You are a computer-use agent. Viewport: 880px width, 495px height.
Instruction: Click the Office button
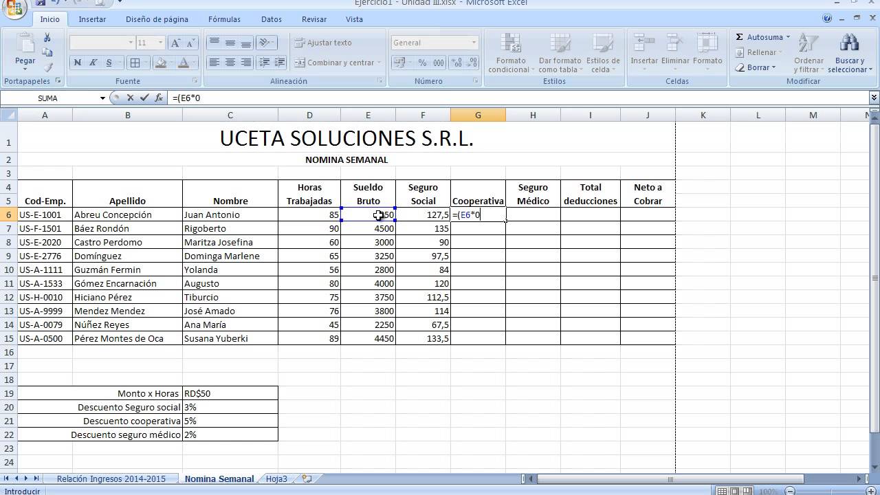coord(13,9)
